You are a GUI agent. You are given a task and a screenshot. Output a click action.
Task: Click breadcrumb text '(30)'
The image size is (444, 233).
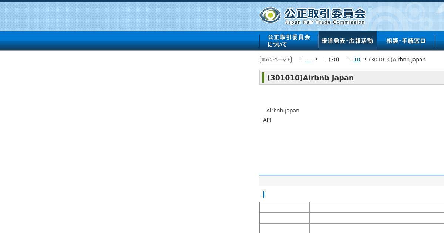(x=334, y=60)
